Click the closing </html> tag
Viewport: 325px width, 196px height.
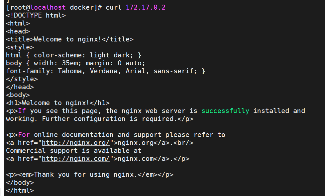pyautogui.click(x=20, y=190)
